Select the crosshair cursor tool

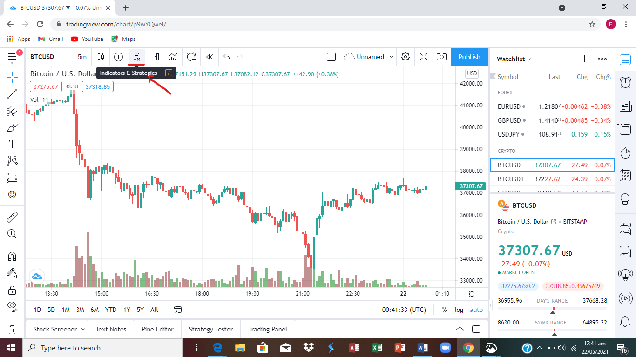[x=12, y=77]
